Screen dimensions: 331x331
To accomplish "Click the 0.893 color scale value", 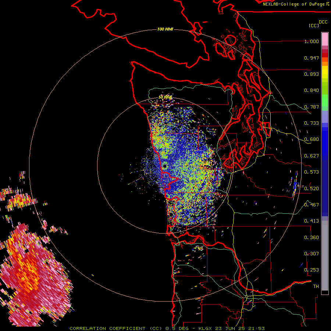I will pyautogui.click(x=312, y=74).
